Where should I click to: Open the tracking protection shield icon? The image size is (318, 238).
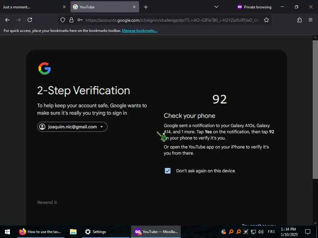click(63, 20)
